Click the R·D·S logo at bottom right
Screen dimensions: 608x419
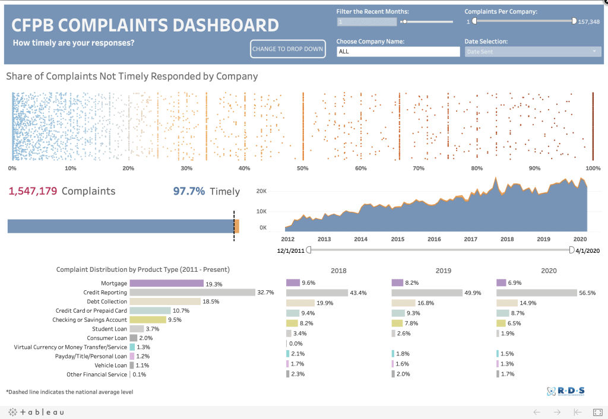pos(565,391)
